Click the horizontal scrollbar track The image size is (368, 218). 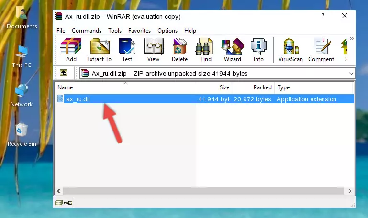[x=203, y=191]
